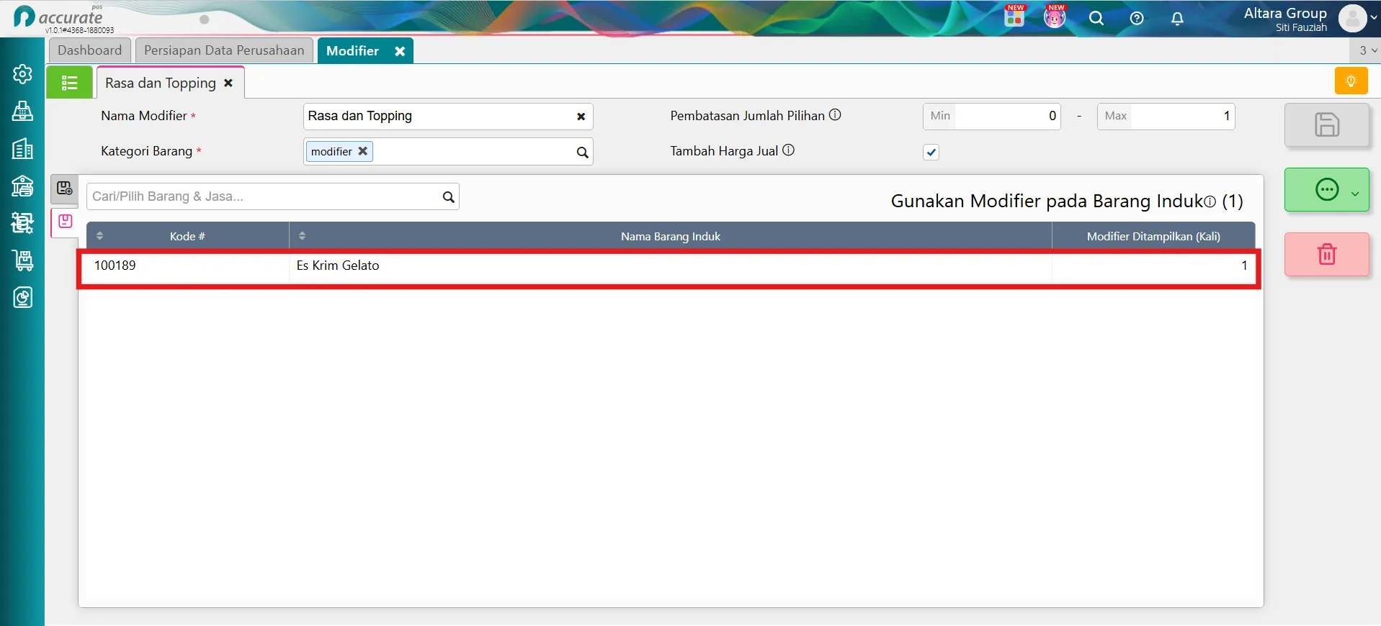
Task: Close the Modifier tab
Action: [400, 51]
